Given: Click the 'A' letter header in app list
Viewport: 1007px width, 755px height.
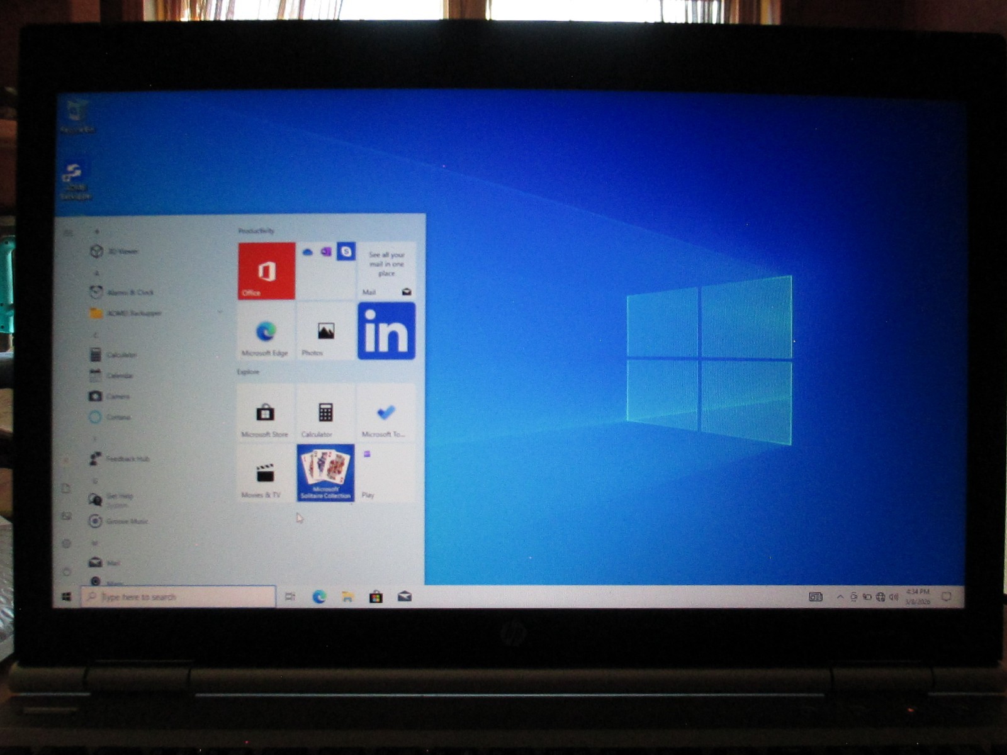Looking at the screenshot, I should click(x=96, y=273).
